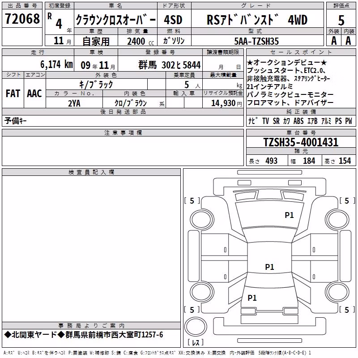Screen dimensions: 358x358
Task: Click seating capacity 5 人
Action: pos(192,85)
